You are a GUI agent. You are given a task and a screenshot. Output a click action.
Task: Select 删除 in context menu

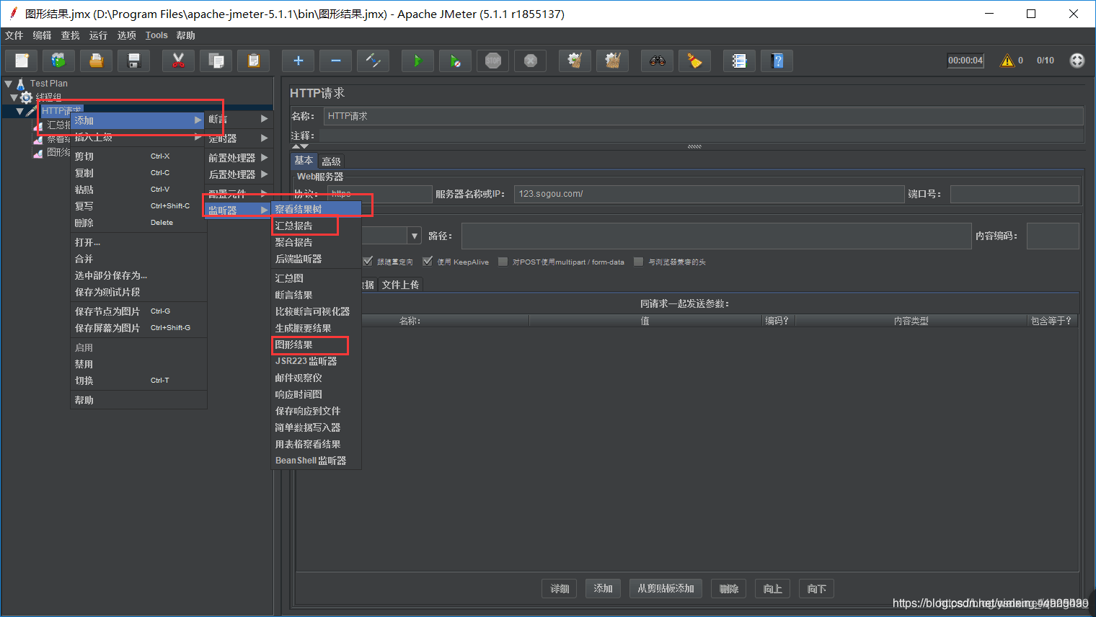[138, 223]
